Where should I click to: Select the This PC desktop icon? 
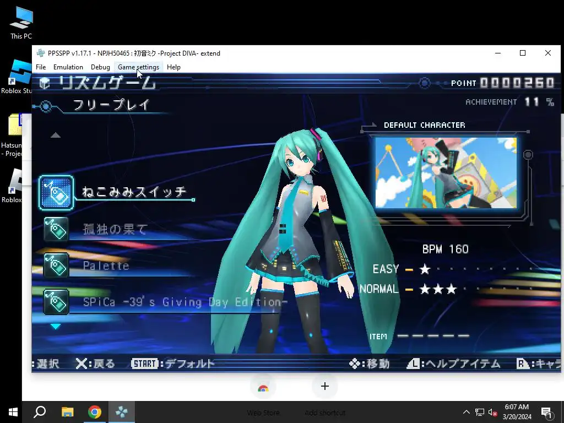coord(21,23)
